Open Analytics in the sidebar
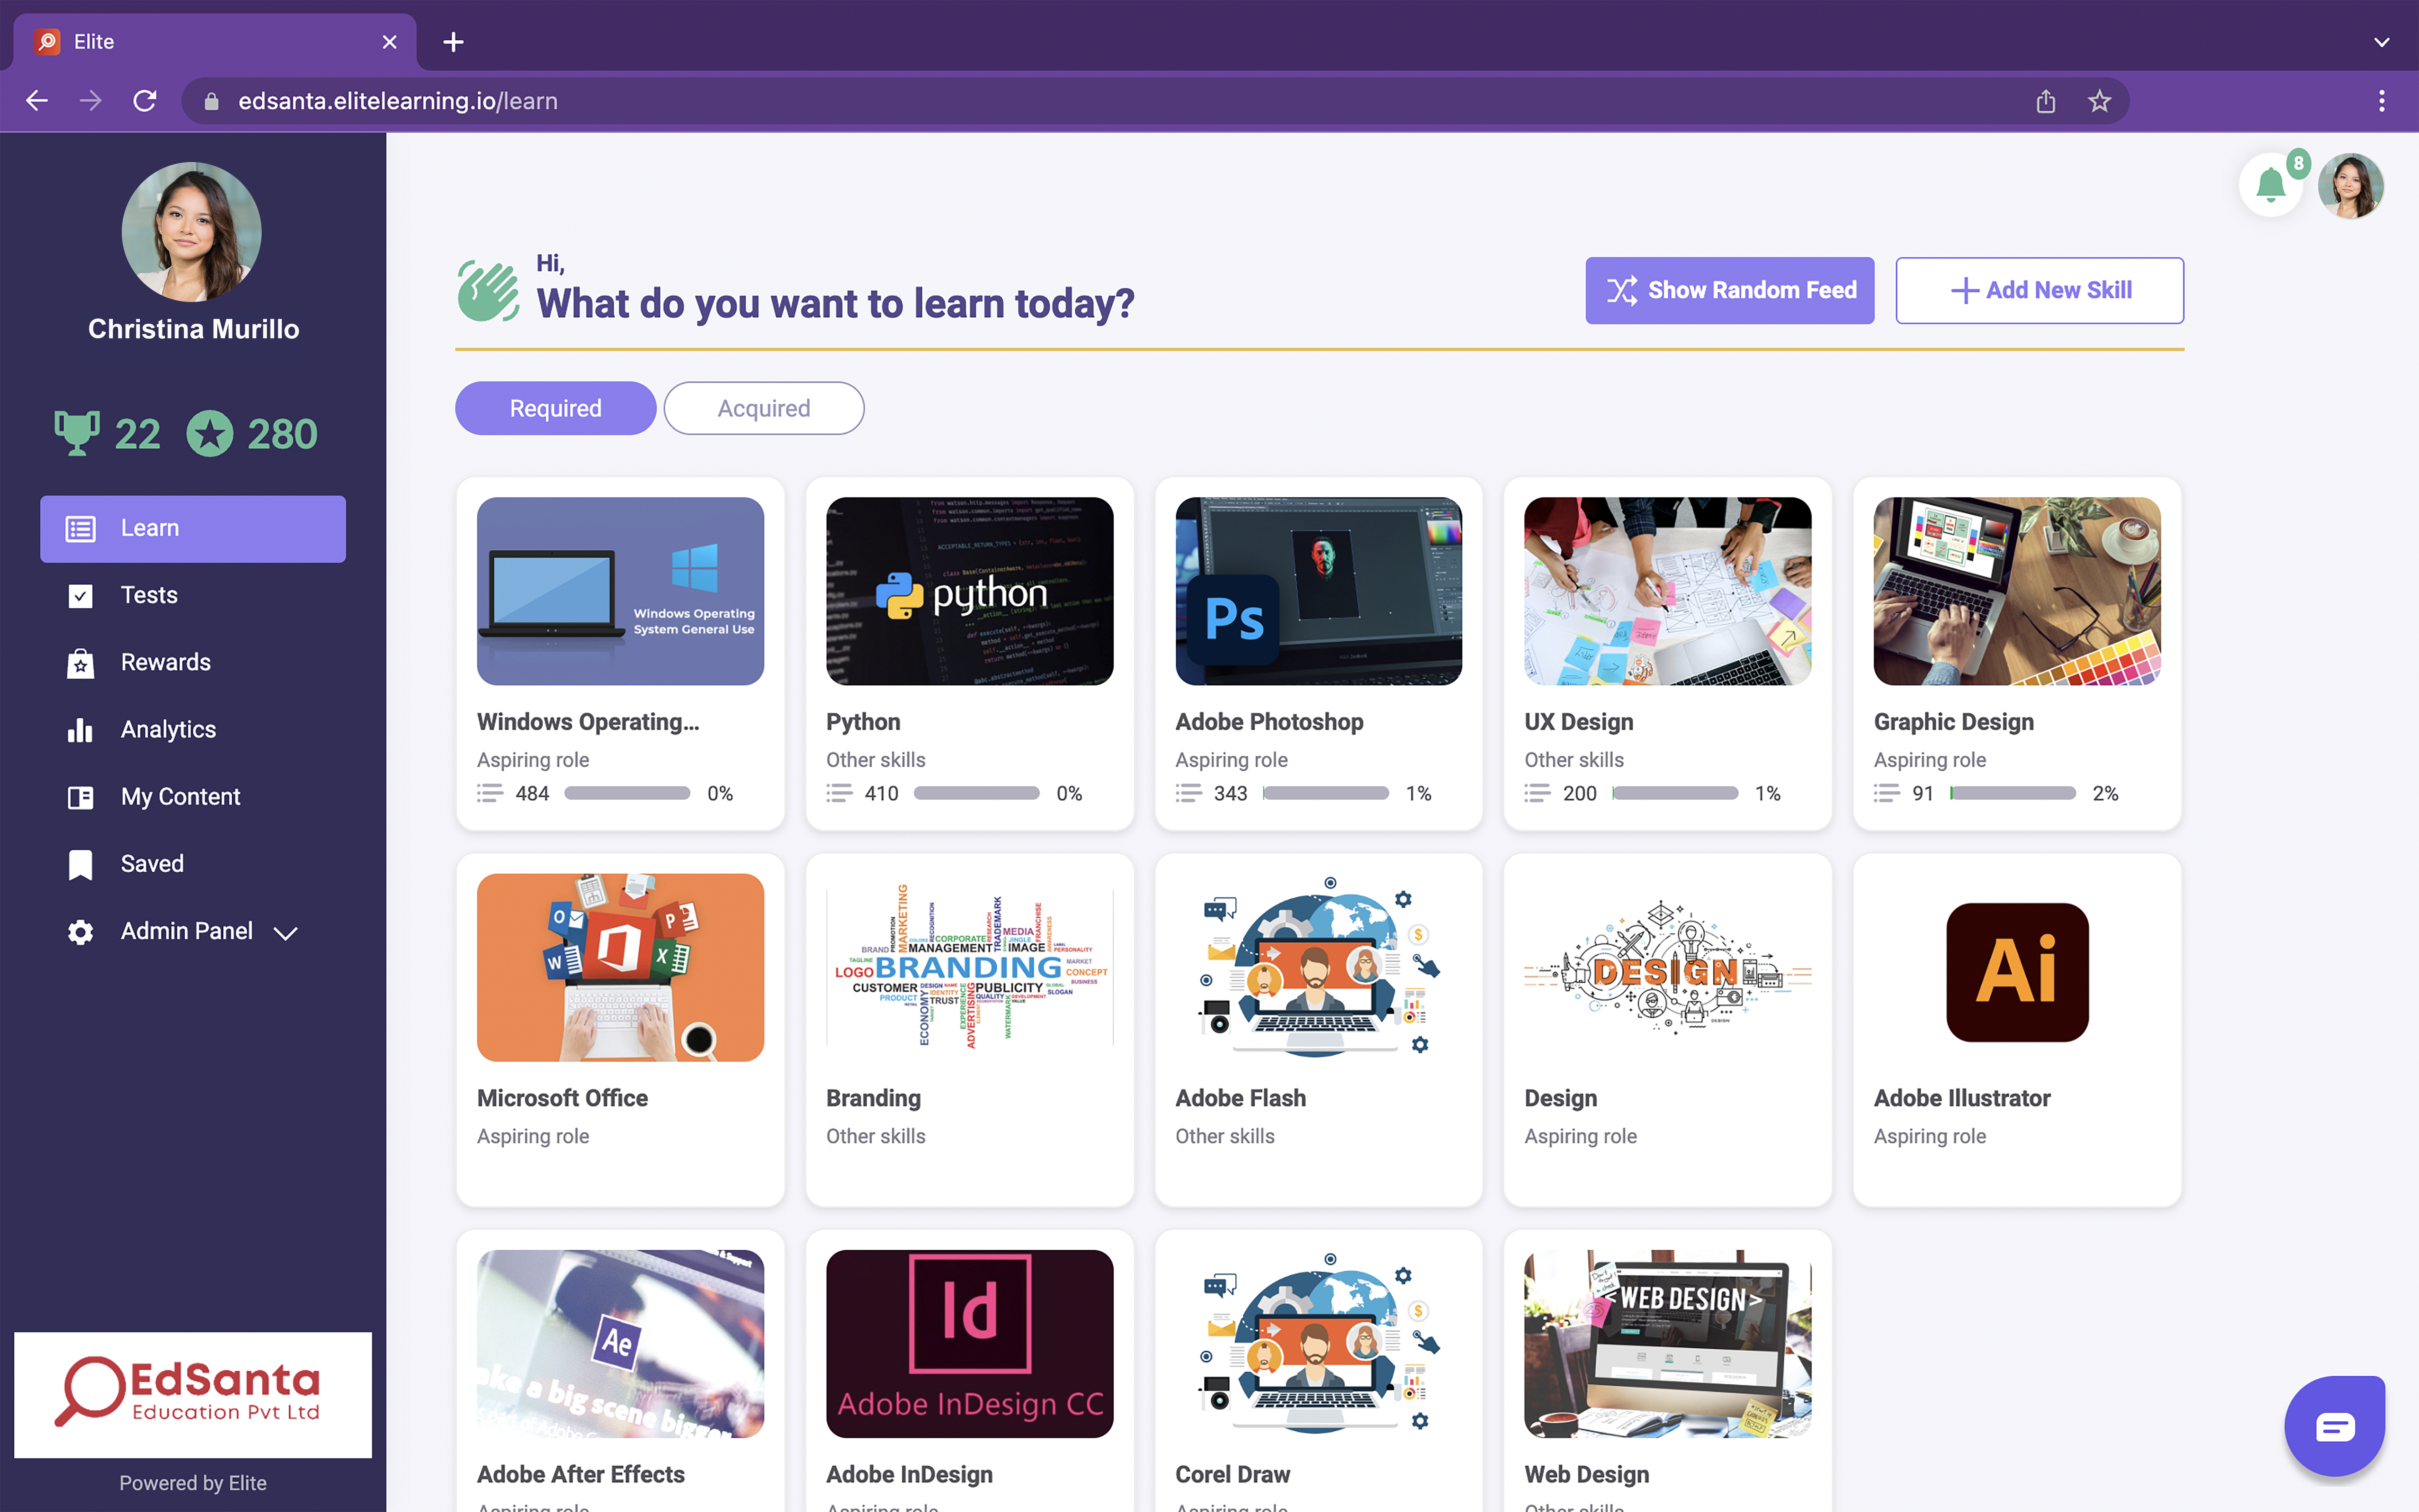The image size is (2419, 1512). click(168, 729)
